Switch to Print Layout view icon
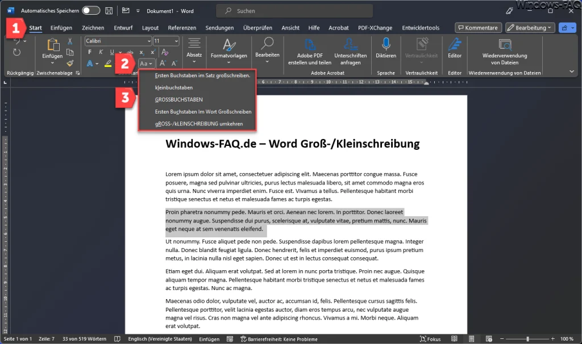 tap(471, 339)
